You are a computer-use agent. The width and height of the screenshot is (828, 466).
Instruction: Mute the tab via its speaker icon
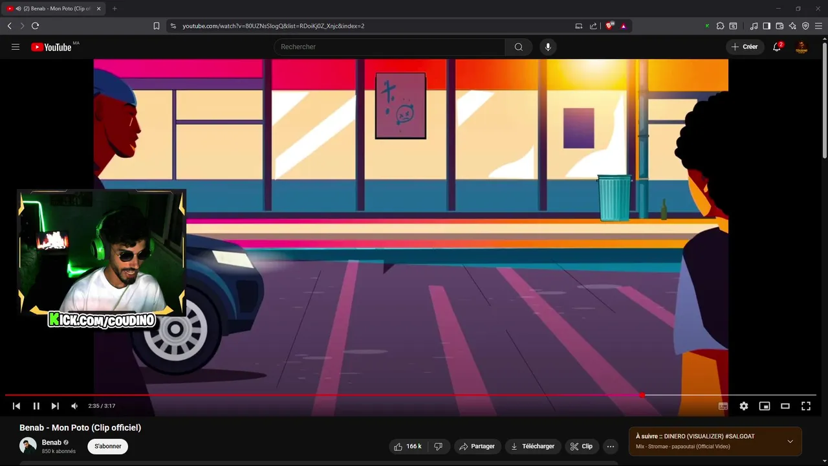click(17, 8)
